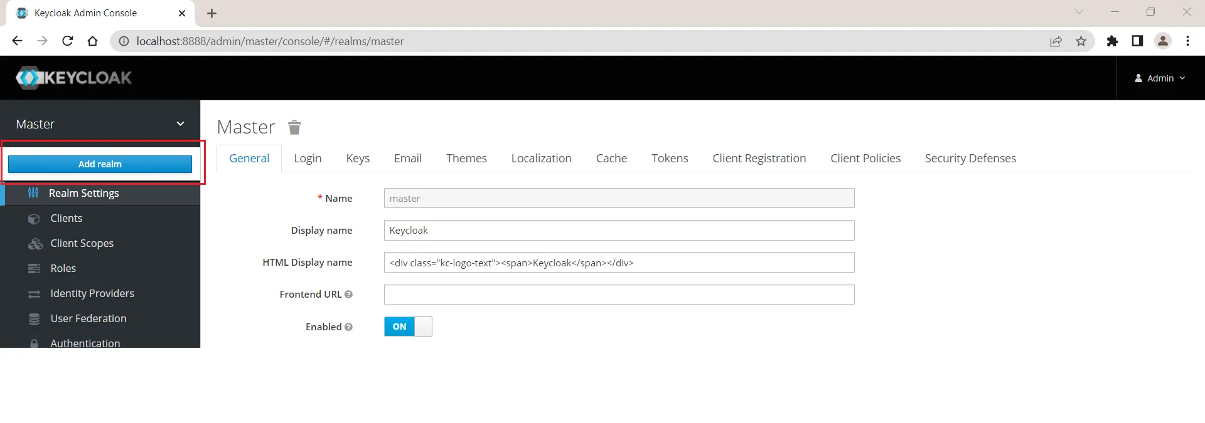Screen dimensions: 1205x423
Task: Open the extensions puzzle icon
Action: pos(1112,41)
